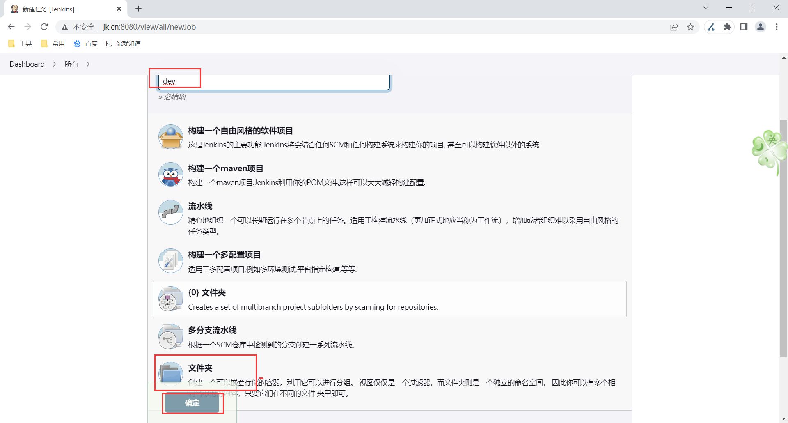Select the {0} 文件夹 organization folder icon
The height and width of the screenshot is (423, 788).
click(x=171, y=299)
